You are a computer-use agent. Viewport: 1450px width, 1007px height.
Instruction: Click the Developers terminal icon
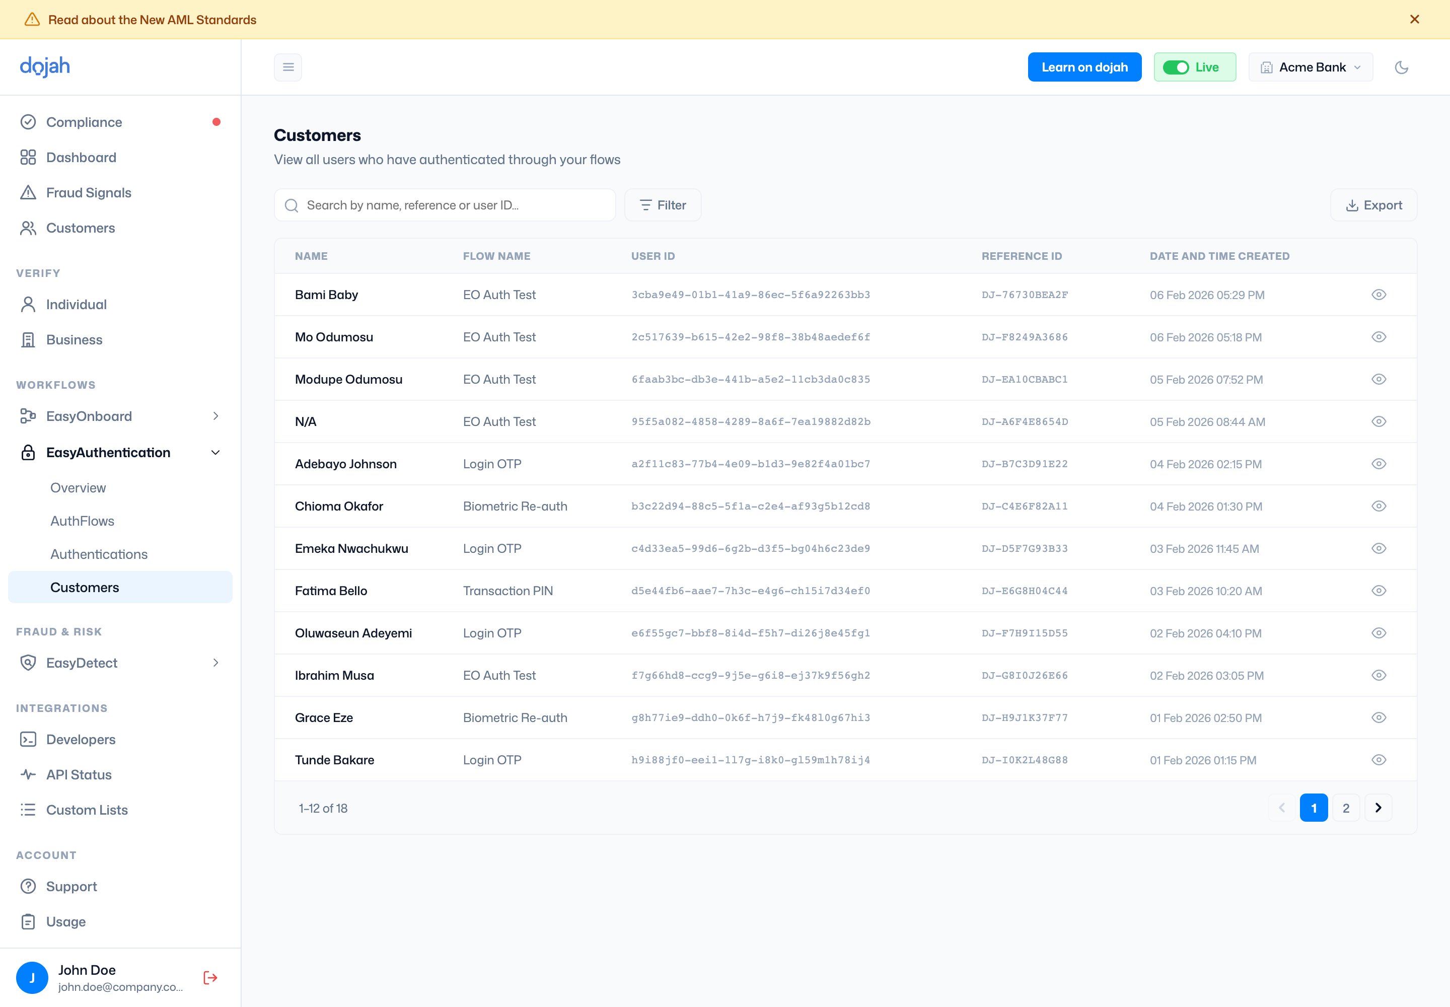point(28,739)
